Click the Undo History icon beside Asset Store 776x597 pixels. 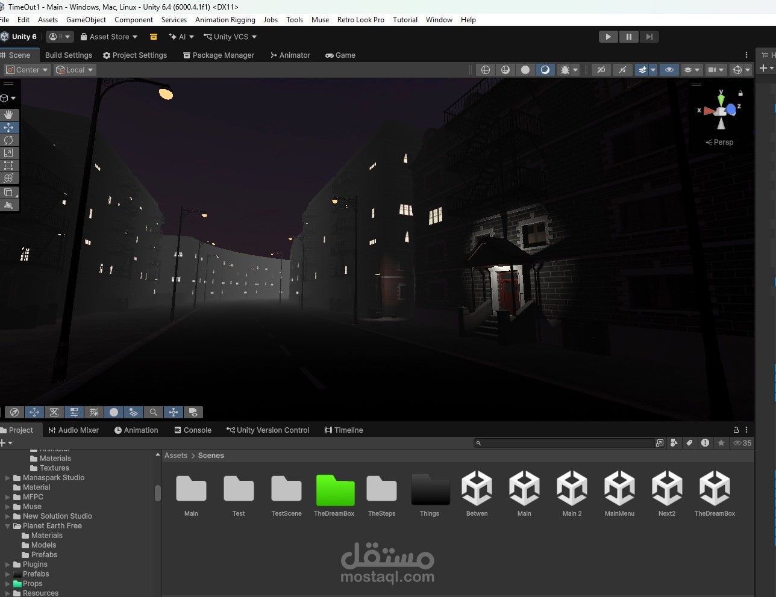(x=154, y=37)
